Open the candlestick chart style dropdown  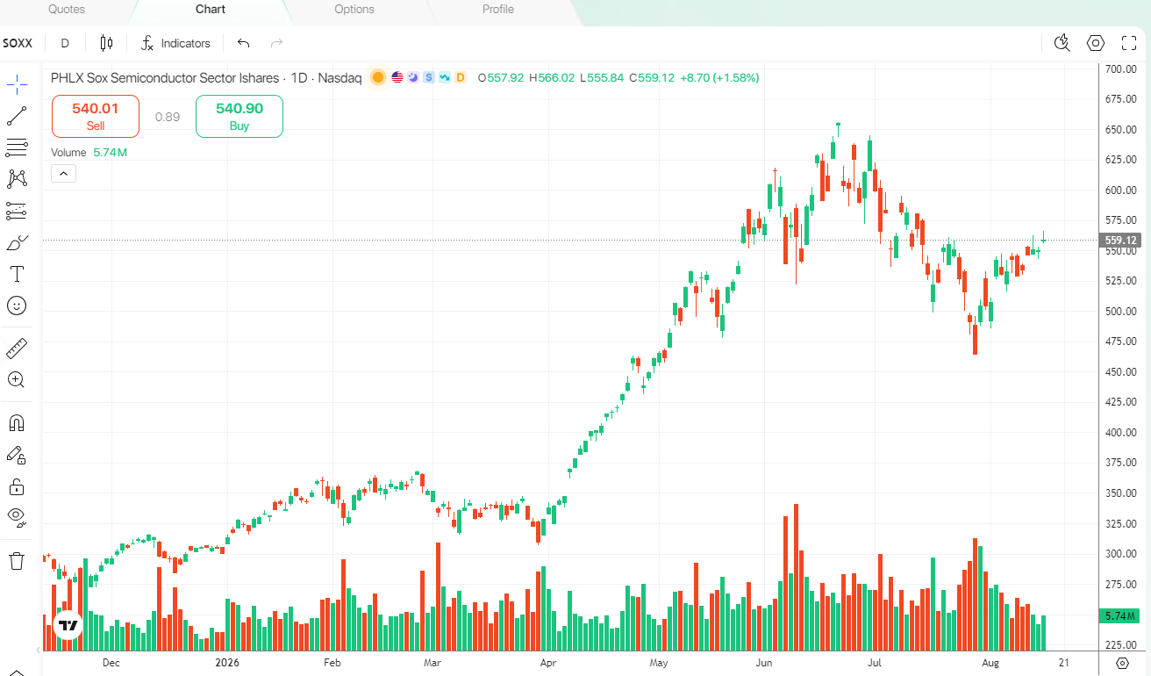pyautogui.click(x=107, y=43)
